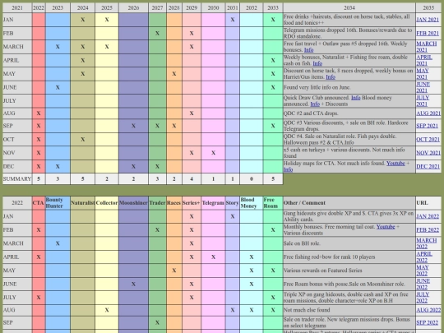Select the 'Other / Comment' header cell
Screen dimensions: 444x333
pos(349,203)
